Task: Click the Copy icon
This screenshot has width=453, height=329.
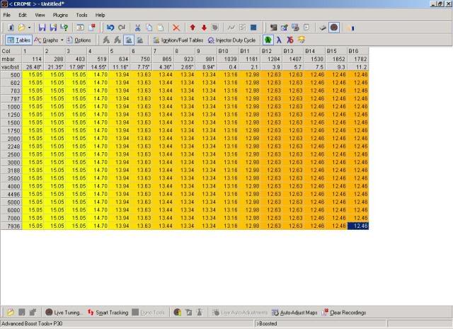Action: point(149,28)
